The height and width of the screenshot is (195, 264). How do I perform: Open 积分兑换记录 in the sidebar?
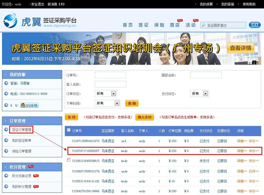21,176
